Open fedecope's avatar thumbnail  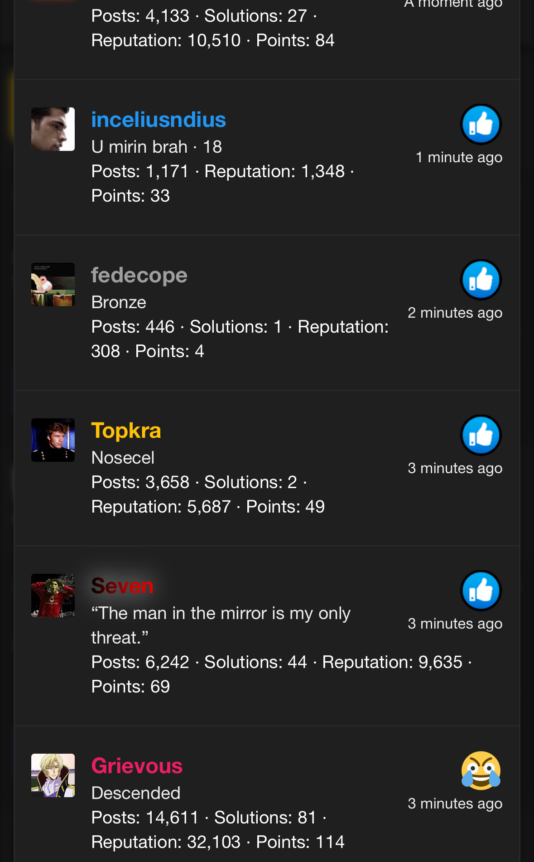pyautogui.click(x=53, y=285)
